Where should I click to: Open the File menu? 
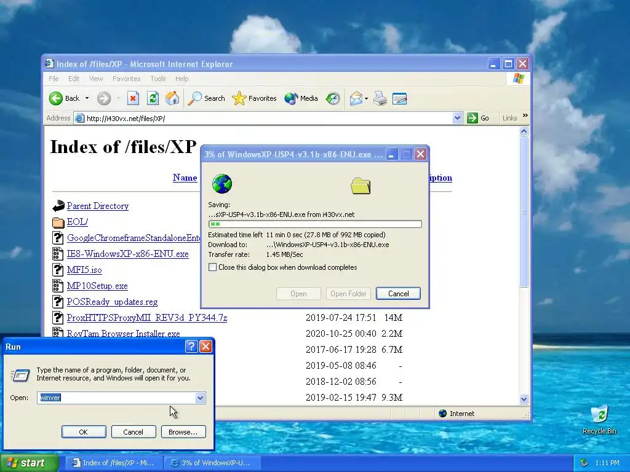(x=54, y=79)
